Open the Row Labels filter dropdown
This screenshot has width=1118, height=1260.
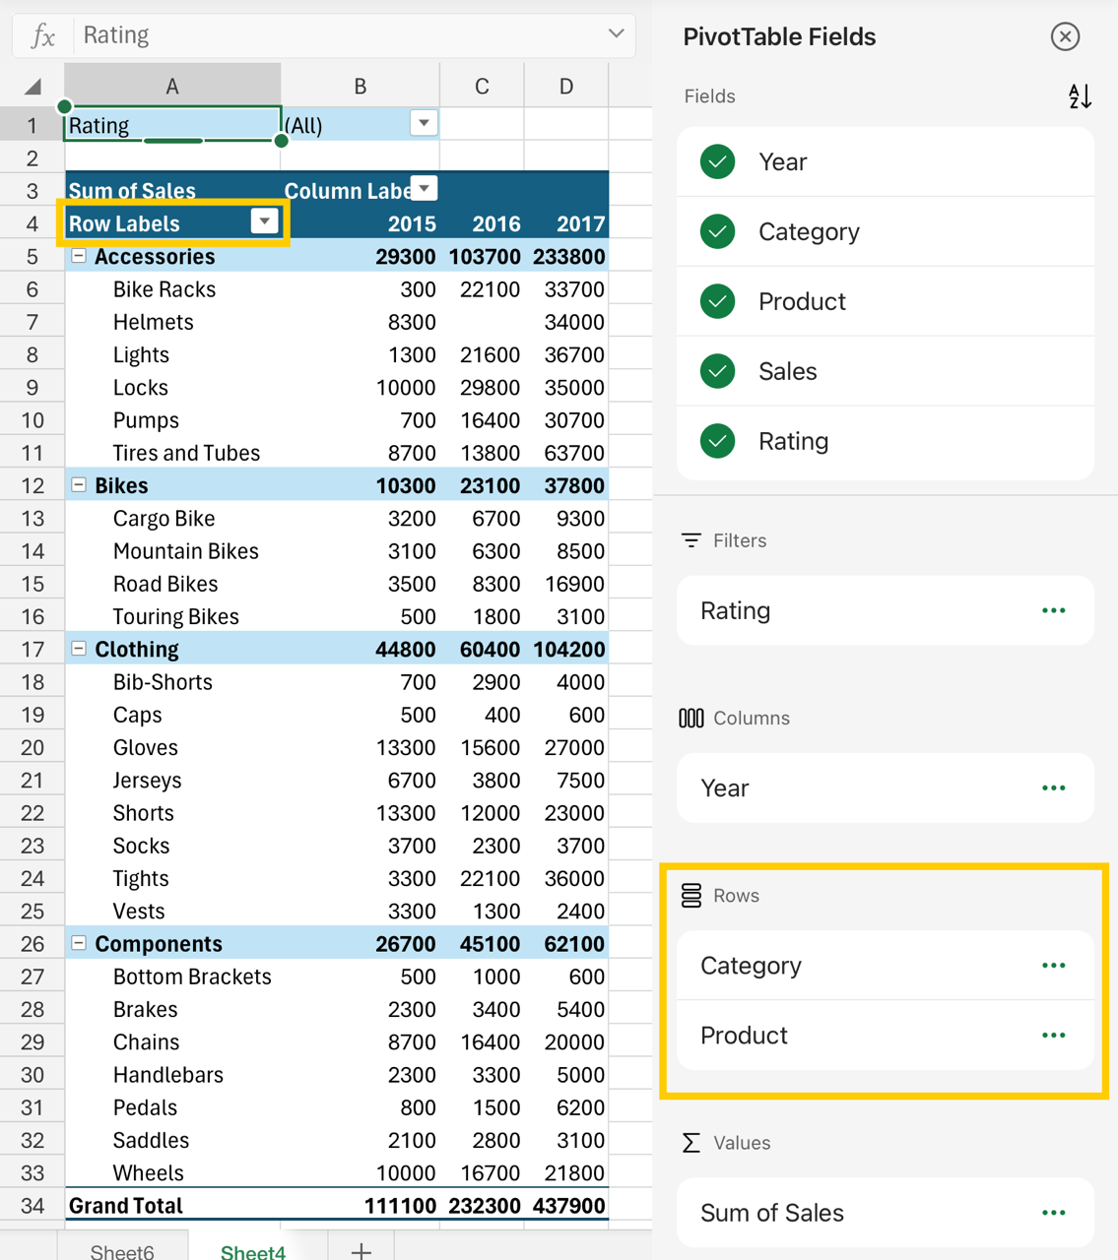(x=264, y=220)
